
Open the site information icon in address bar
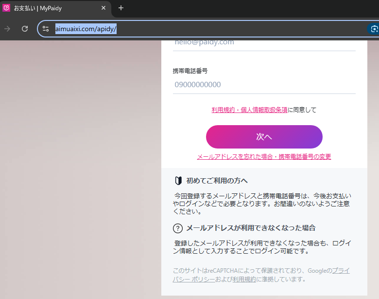pyautogui.click(x=46, y=29)
